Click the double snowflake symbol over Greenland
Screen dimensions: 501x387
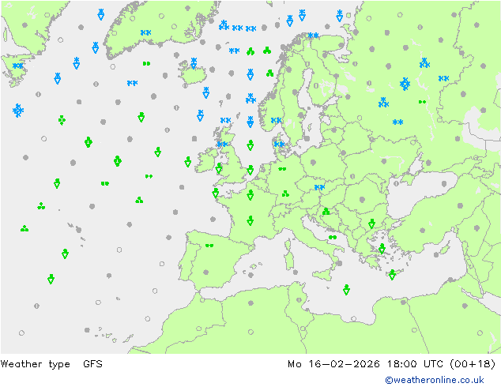pos(145,32)
